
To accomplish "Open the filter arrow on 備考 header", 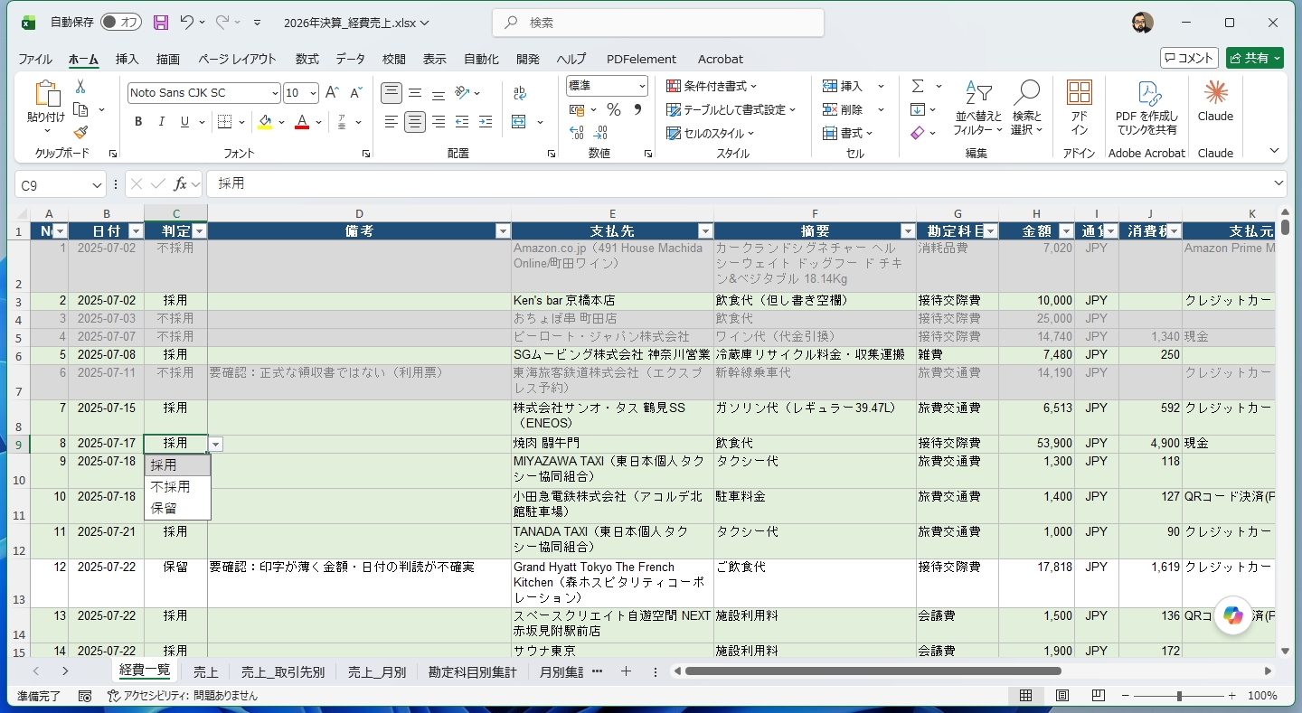I will pos(503,231).
